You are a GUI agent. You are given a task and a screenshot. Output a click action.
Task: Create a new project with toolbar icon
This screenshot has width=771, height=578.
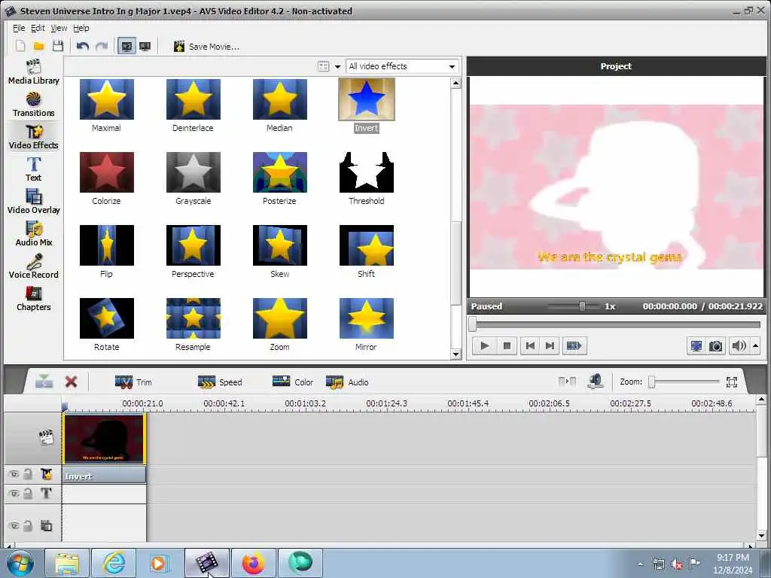20,46
